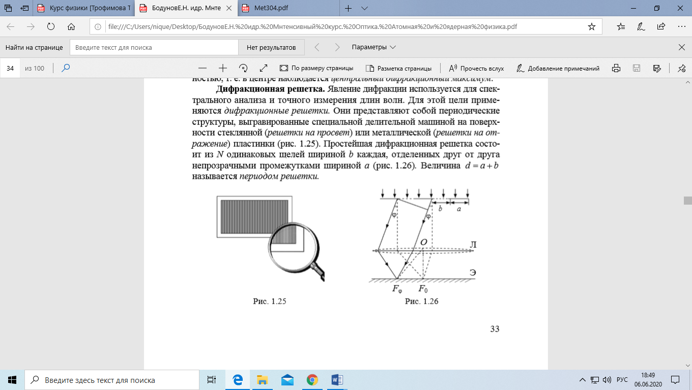Open the network status tray icon
This screenshot has height=390, width=692.
[595, 380]
